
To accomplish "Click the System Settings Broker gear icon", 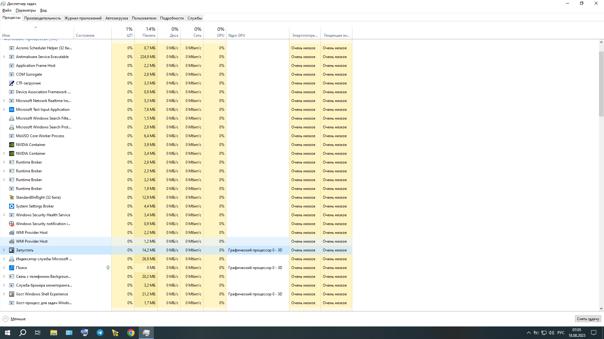I will click(x=12, y=206).
